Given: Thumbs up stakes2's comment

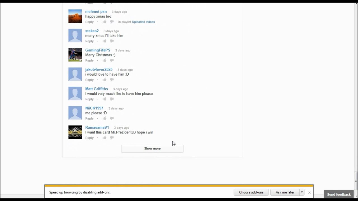Looking at the screenshot, I should (104, 41).
